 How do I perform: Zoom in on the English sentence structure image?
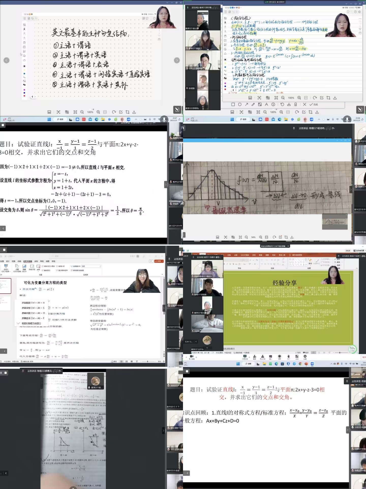pos(98,112)
